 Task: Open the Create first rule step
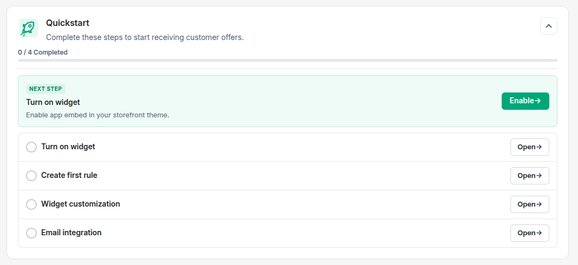point(530,176)
